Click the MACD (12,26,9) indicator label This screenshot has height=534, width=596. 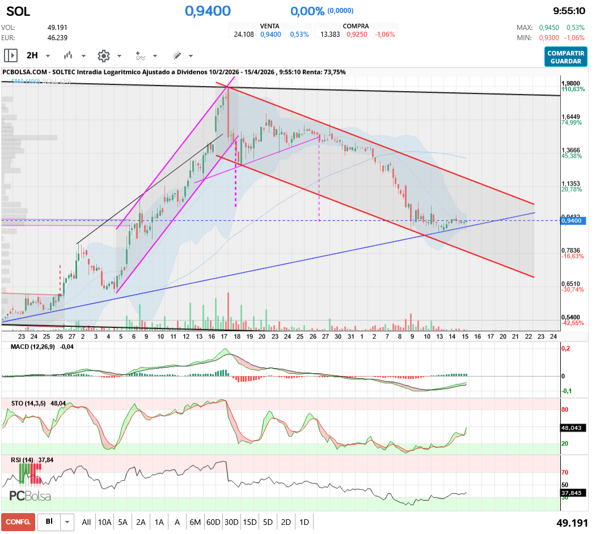click(33, 347)
